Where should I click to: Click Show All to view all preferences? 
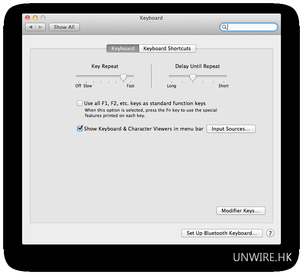pyautogui.click(x=64, y=27)
